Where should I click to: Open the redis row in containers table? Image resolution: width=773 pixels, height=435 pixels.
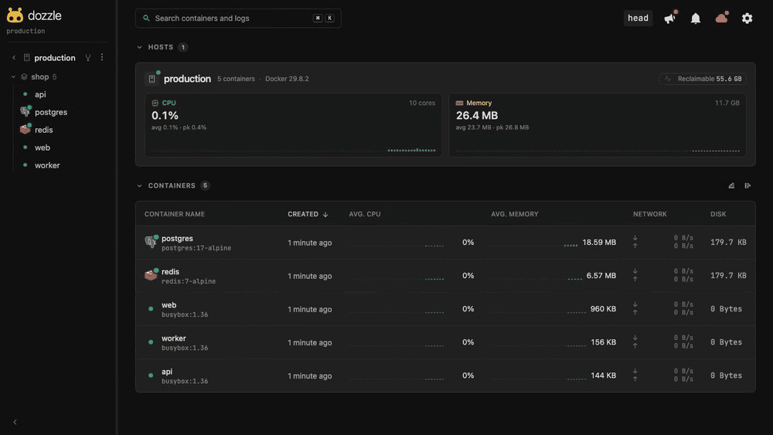click(x=445, y=276)
